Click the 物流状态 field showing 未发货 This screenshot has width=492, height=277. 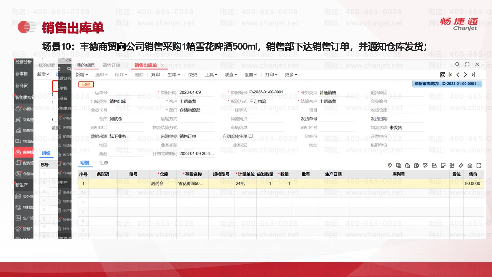point(406,127)
